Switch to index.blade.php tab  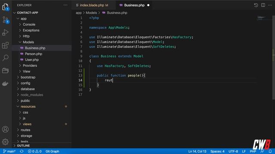(x=94, y=5)
